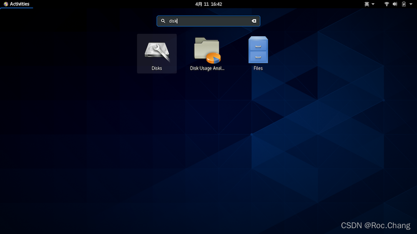
Task: Click the battery status icon
Action: [404, 4]
